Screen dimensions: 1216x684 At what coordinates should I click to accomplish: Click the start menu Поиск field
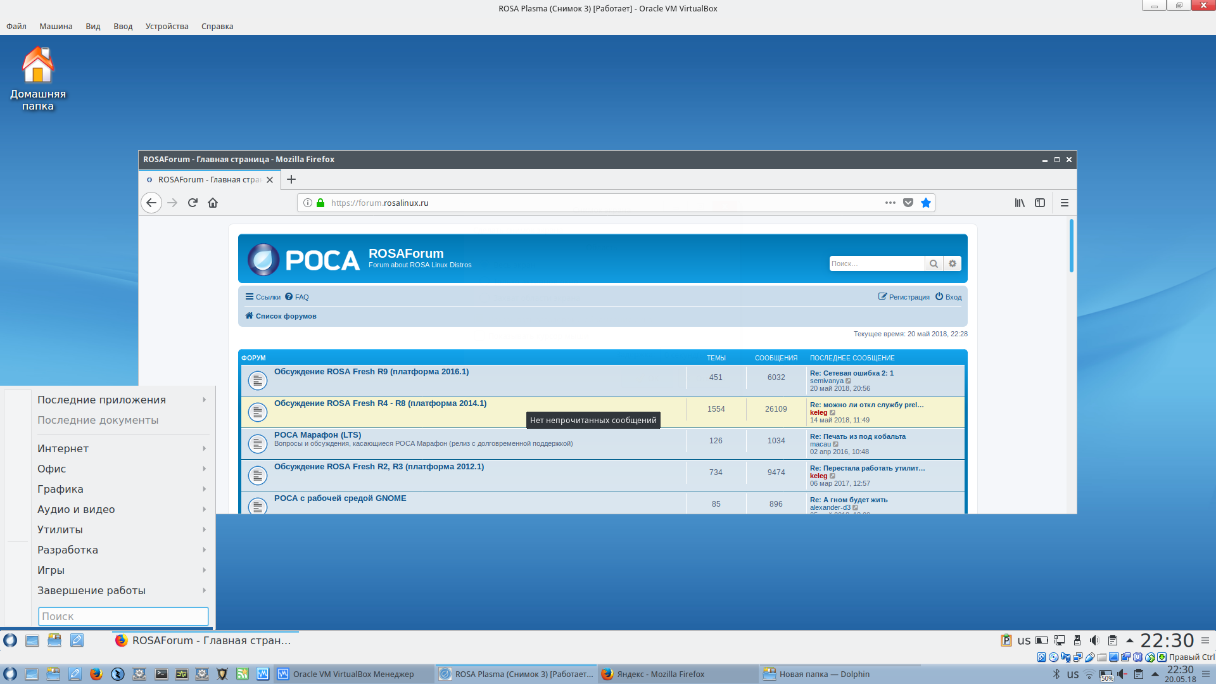coord(123,616)
